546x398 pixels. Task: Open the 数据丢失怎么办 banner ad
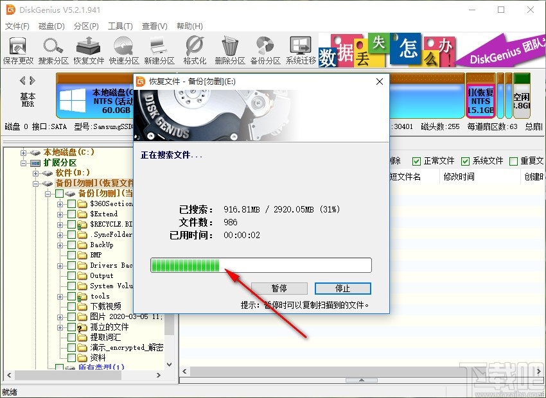pos(432,50)
